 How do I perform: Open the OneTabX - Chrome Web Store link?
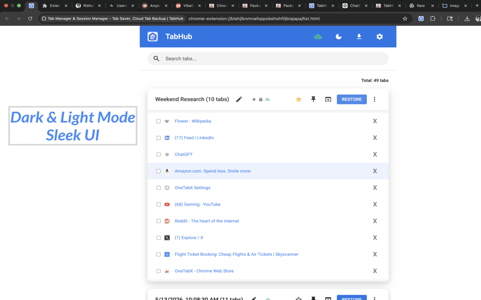click(204, 271)
